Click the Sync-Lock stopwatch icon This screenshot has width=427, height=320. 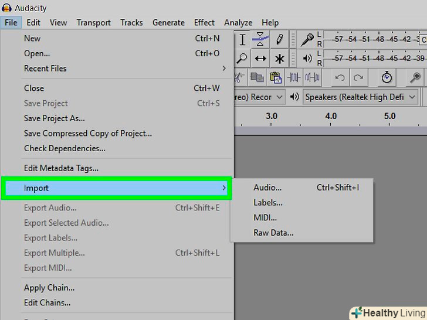387,77
